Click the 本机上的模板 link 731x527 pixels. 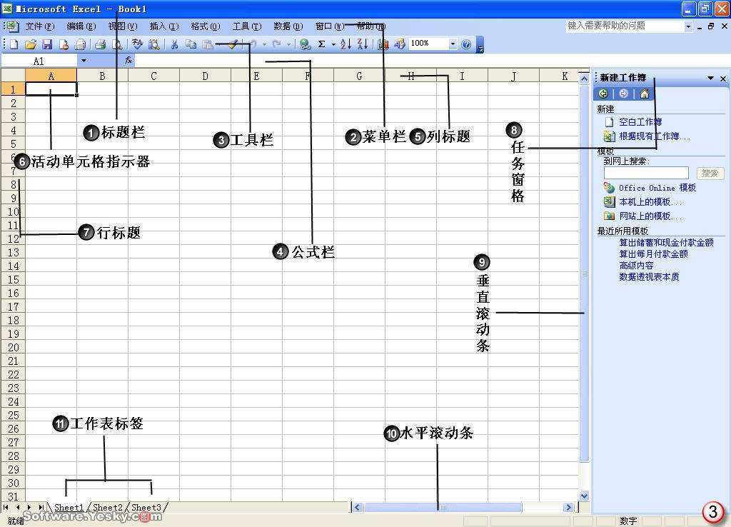tap(650, 202)
